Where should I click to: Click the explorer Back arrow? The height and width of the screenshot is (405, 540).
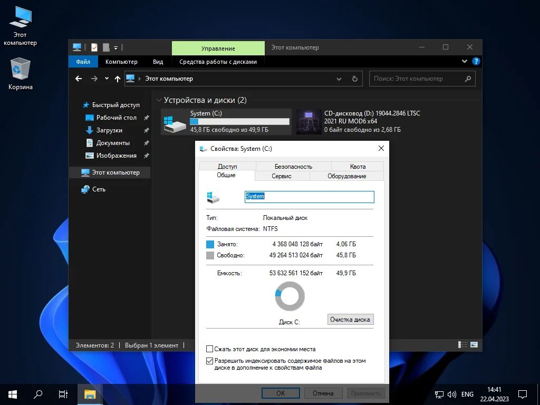click(x=79, y=79)
